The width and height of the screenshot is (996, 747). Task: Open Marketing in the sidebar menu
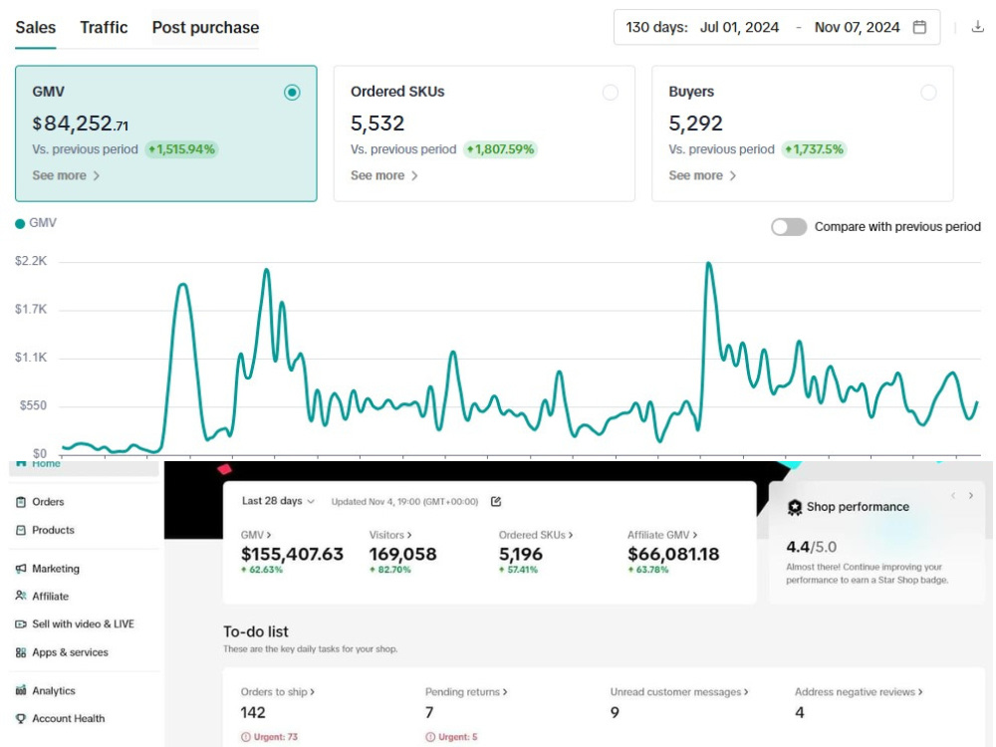pos(56,569)
